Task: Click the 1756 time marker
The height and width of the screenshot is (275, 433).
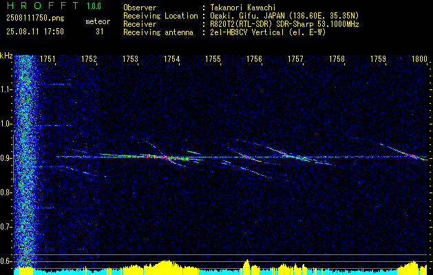Action: (x=254, y=59)
